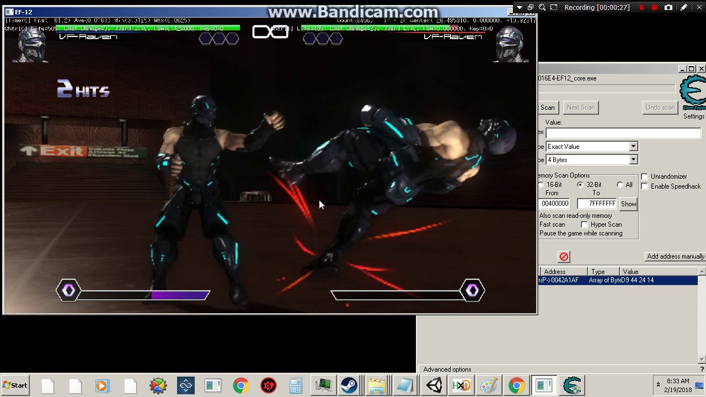706x397 pixels.
Task: Tick the Enable Speedhack checkbox
Action: pos(645,186)
